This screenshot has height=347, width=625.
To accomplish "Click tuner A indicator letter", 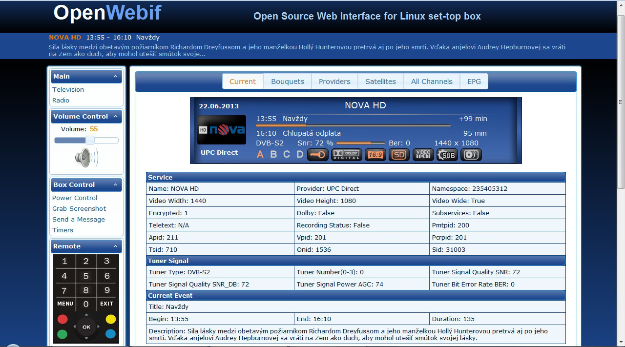I will (260, 155).
